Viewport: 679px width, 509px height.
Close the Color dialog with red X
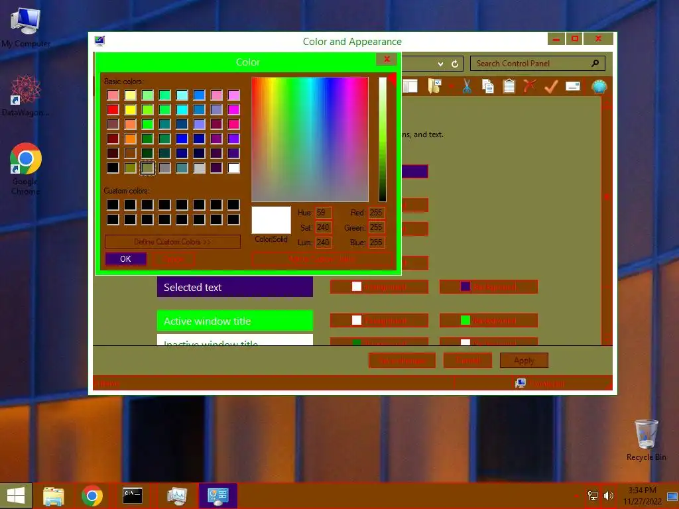click(387, 59)
